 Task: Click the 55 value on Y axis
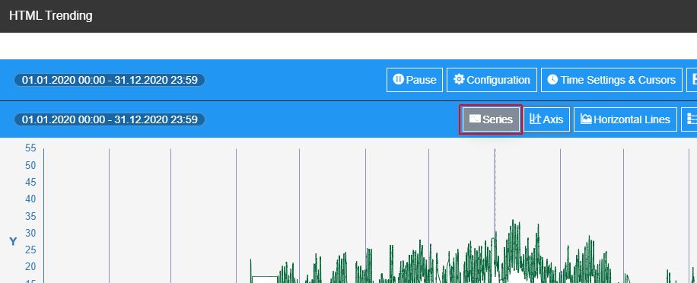pos(30,148)
